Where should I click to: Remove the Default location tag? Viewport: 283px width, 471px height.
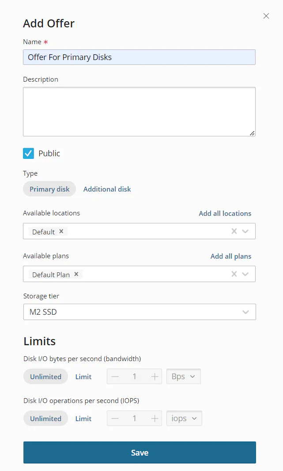(61, 231)
